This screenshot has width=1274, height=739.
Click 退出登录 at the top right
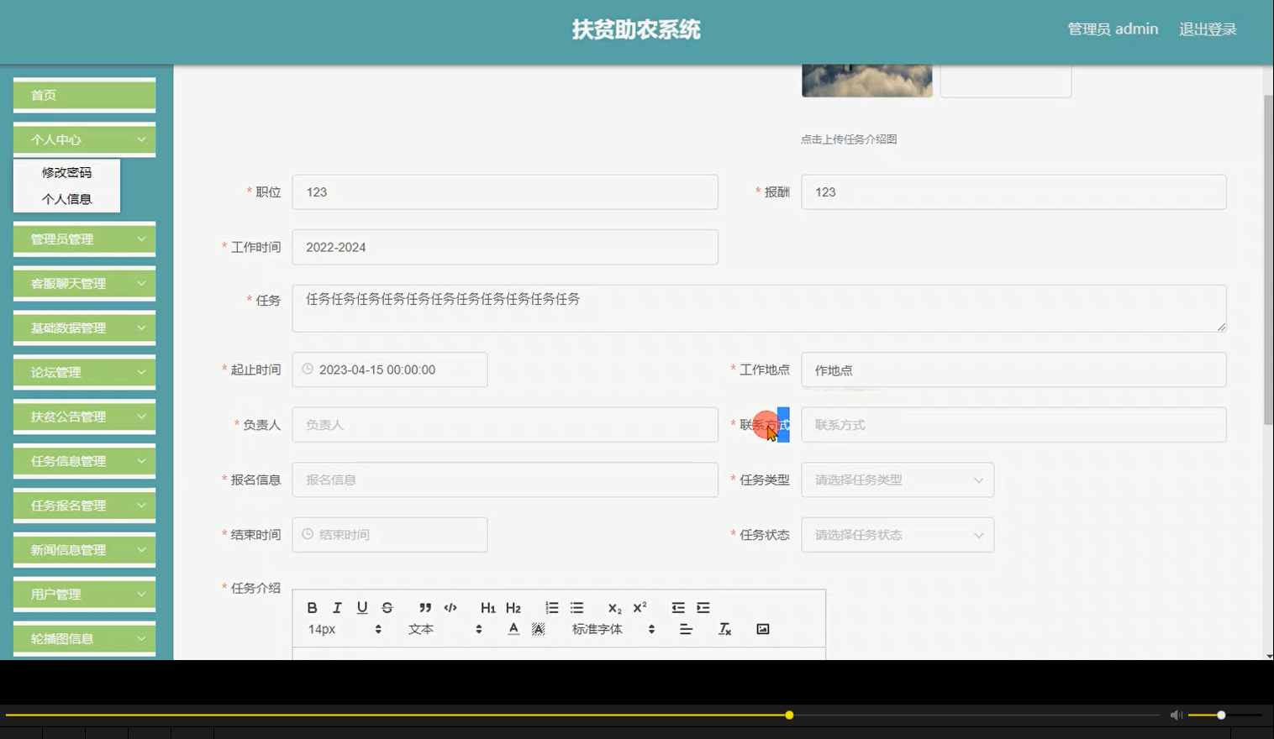(x=1208, y=29)
